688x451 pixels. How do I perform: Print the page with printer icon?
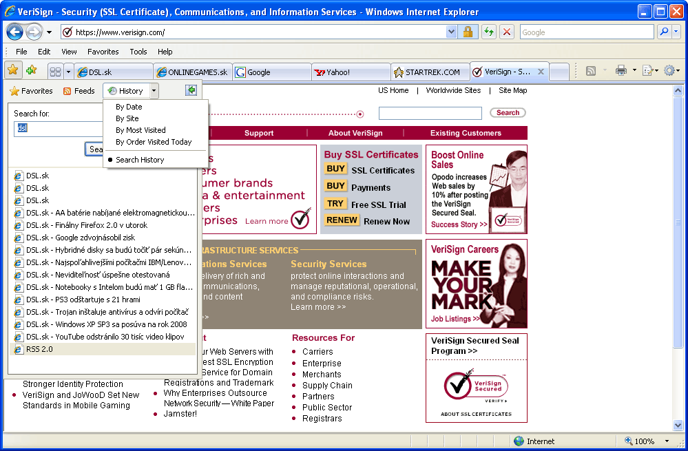tap(621, 71)
